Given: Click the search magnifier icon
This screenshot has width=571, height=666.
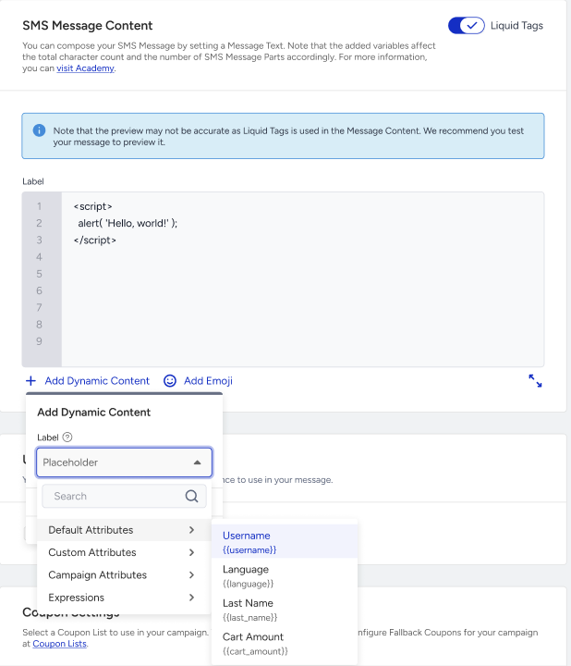Looking at the screenshot, I should pyautogui.click(x=191, y=496).
